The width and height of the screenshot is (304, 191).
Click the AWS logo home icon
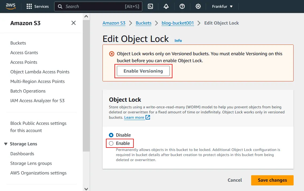[x=10, y=6]
